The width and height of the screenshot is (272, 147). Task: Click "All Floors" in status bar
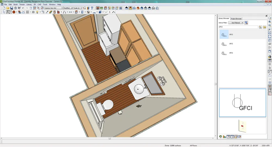pos(193,146)
